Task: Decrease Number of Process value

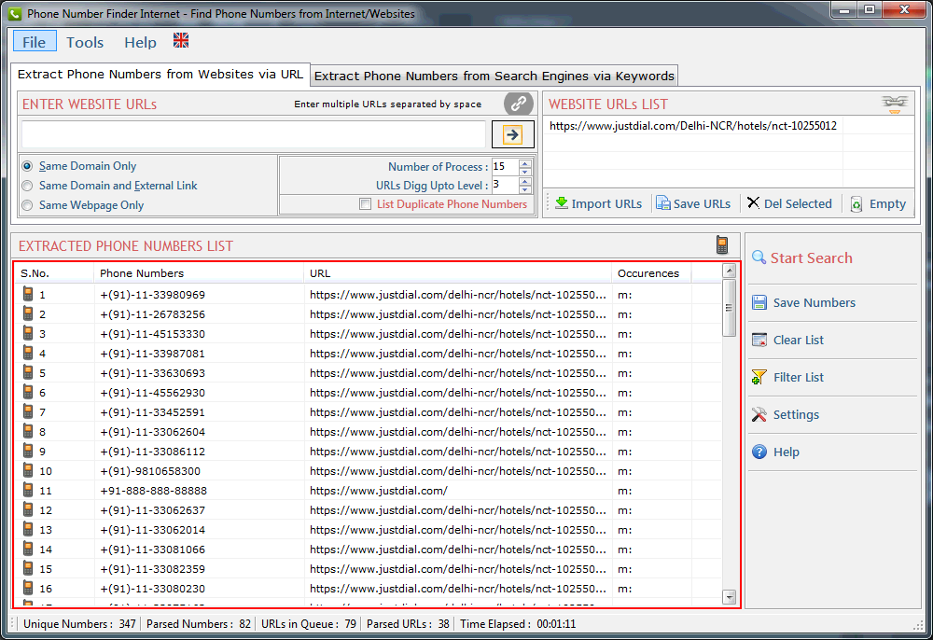Action: tap(524, 171)
